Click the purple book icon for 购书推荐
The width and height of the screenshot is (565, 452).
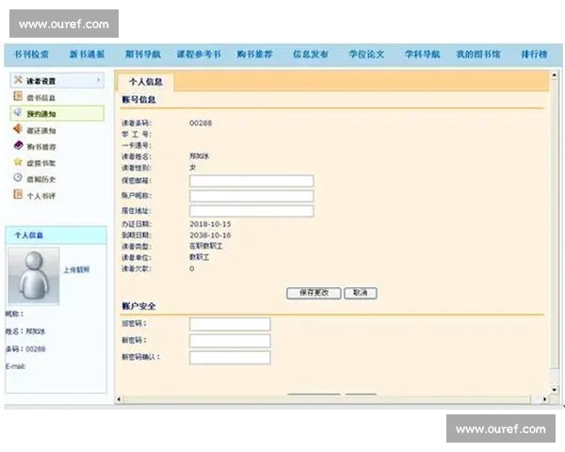[x=18, y=145]
